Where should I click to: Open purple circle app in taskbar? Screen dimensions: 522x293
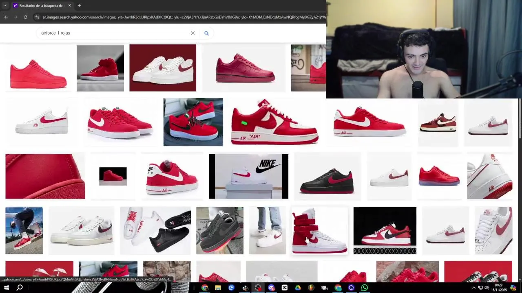tap(351, 288)
